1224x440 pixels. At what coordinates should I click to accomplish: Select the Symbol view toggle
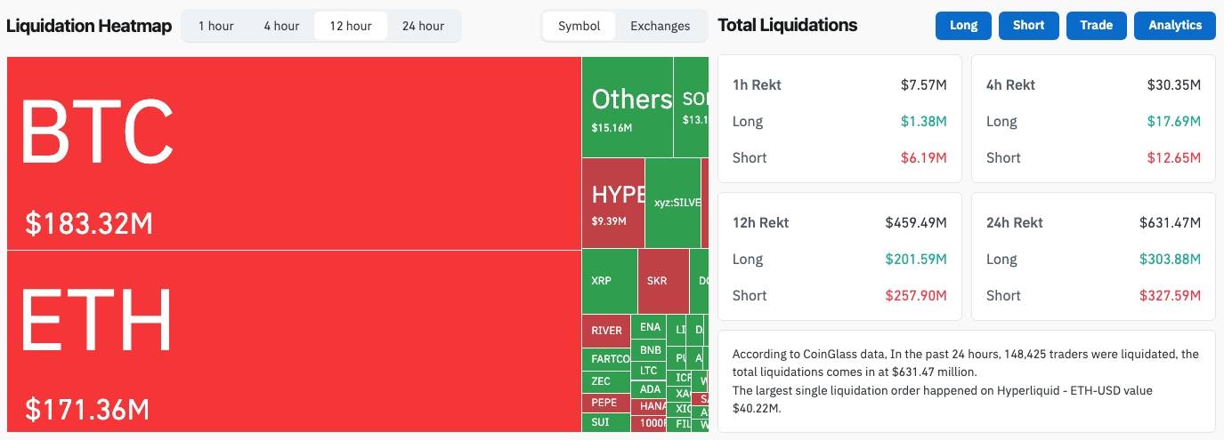pyautogui.click(x=580, y=26)
